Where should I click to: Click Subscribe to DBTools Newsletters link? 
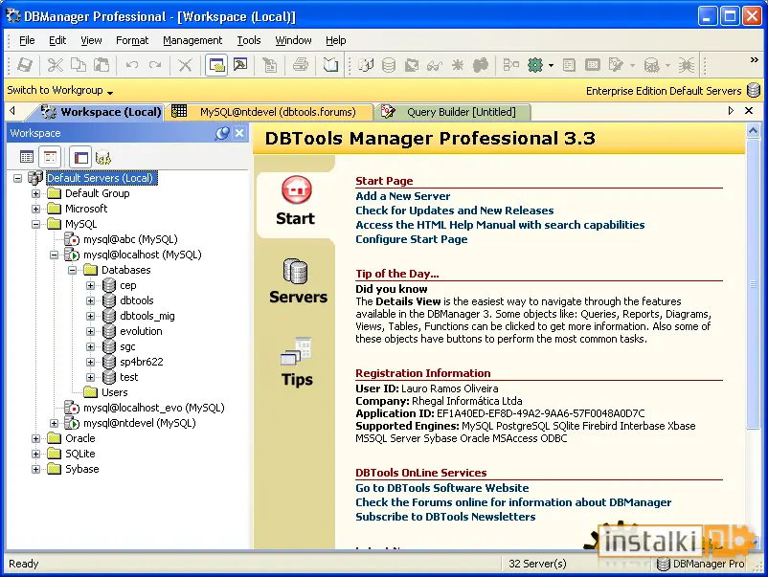(x=445, y=517)
